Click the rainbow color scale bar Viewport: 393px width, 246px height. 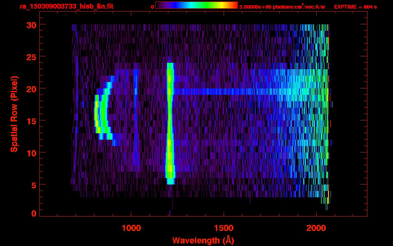point(196,5)
